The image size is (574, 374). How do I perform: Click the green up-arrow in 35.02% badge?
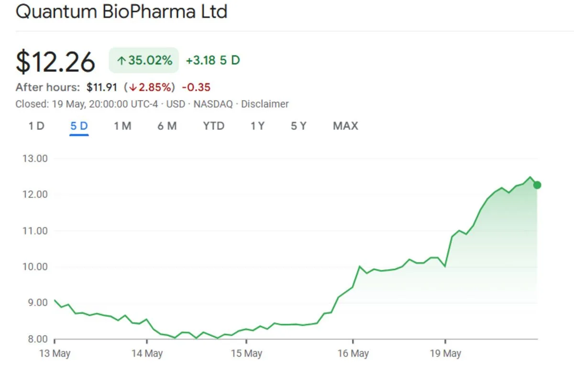121,61
